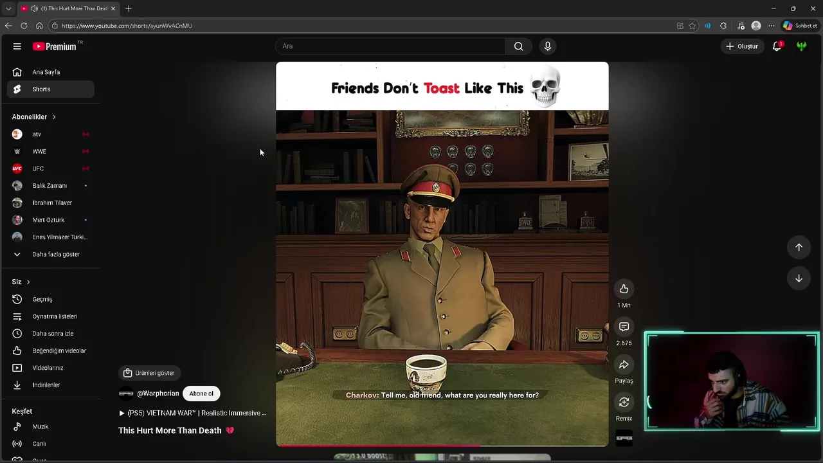This screenshot has width=823, height=463.
Task: Remix this short
Action: [624, 403]
